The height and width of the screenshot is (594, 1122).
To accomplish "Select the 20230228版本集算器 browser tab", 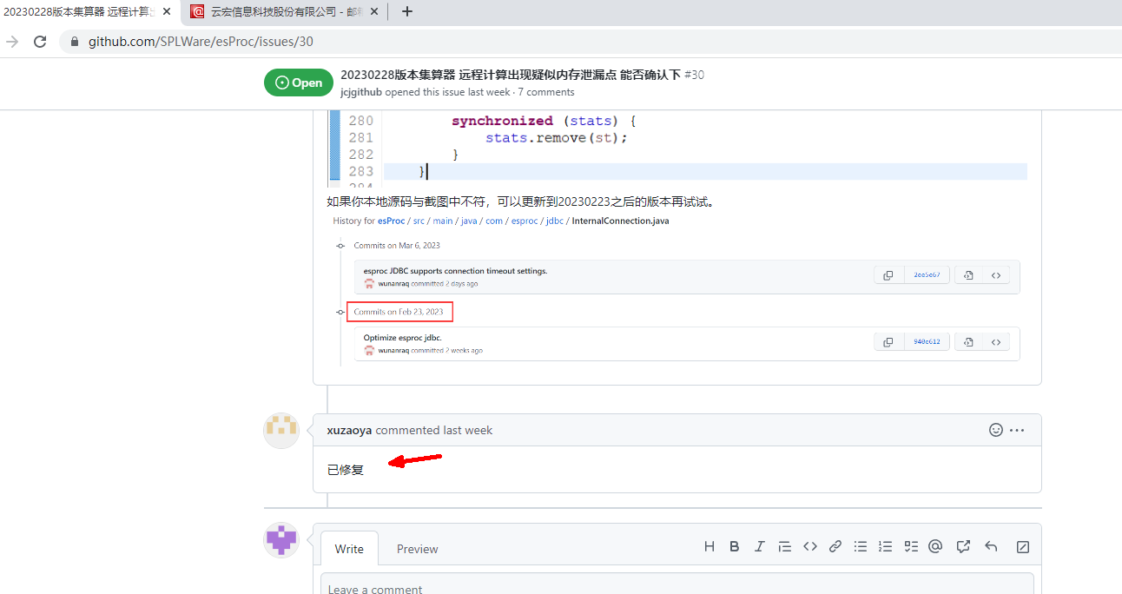I will pyautogui.click(x=90, y=11).
